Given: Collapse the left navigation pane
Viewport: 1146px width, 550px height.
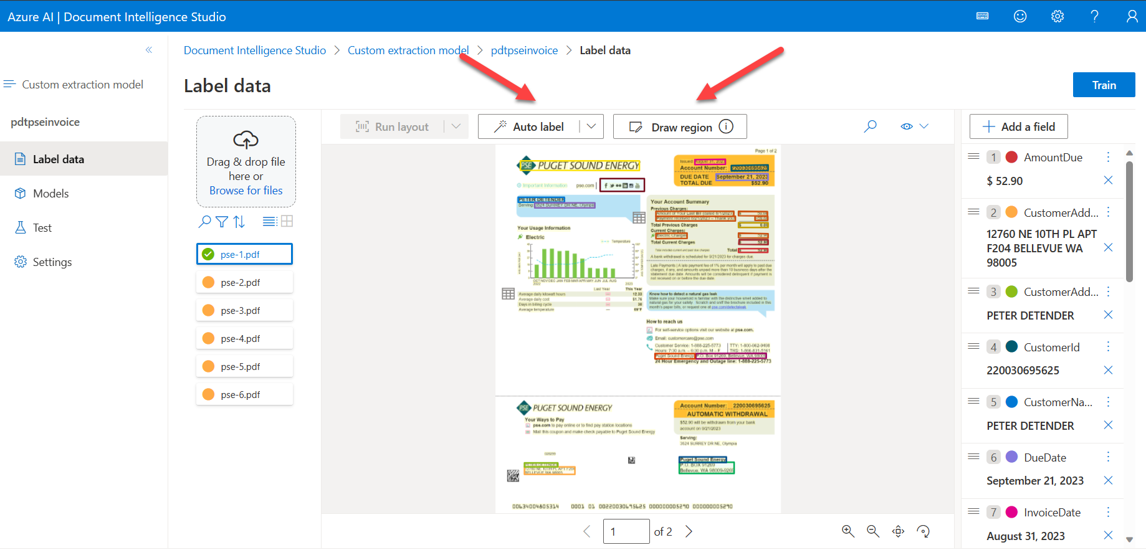Looking at the screenshot, I should (149, 50).
